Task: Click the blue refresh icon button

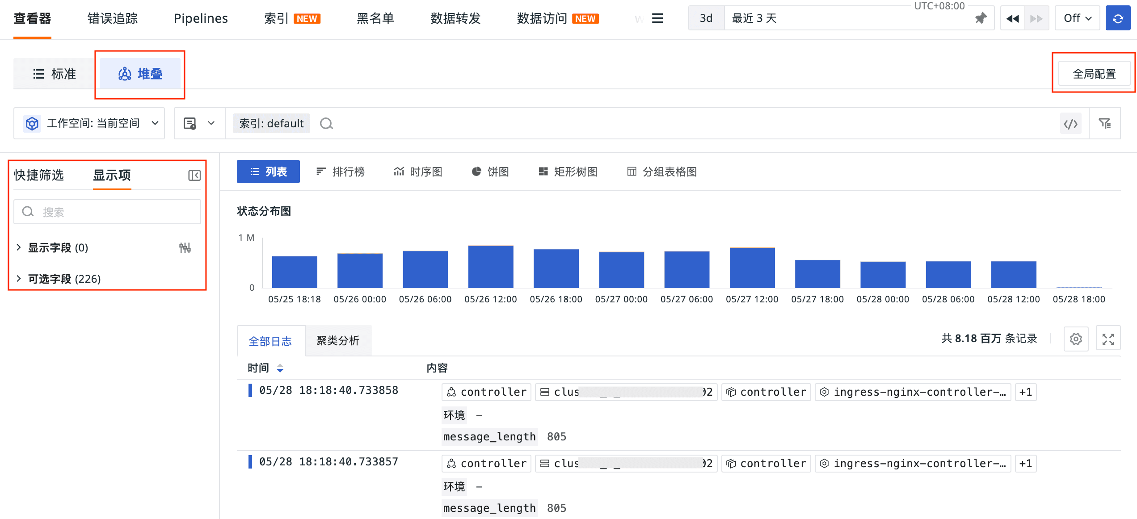Action: tap(1117, 18)
